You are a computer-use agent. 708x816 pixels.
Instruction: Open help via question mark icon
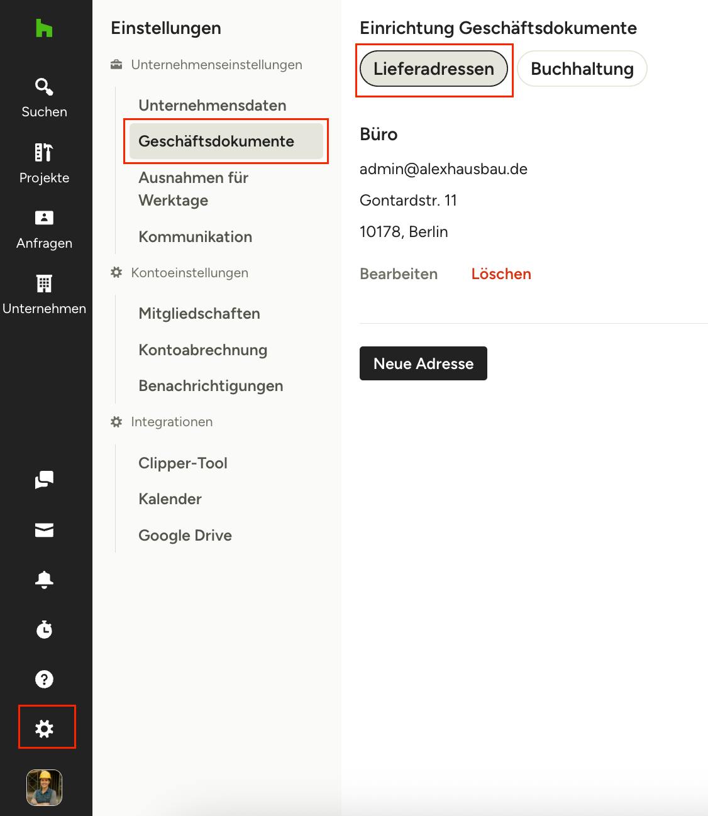click(44, 679)
